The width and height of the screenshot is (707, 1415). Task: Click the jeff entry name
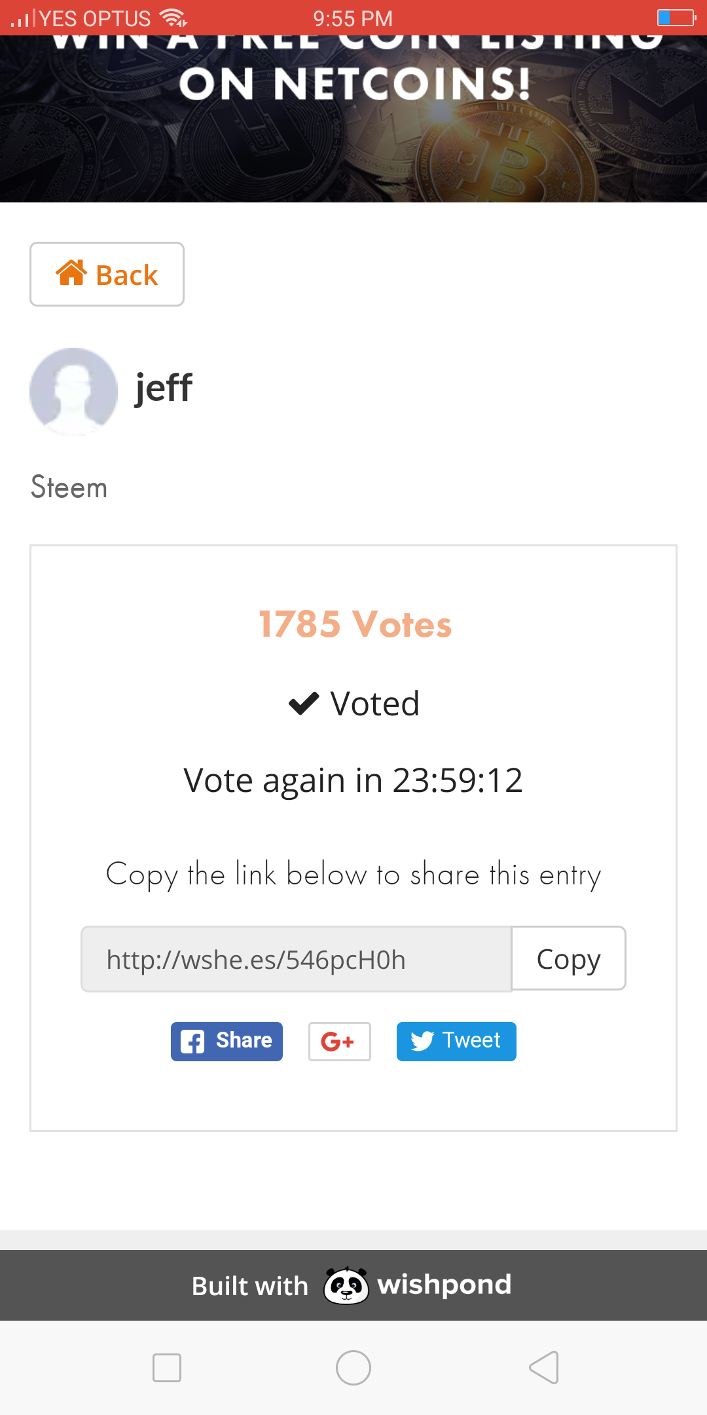164,388
